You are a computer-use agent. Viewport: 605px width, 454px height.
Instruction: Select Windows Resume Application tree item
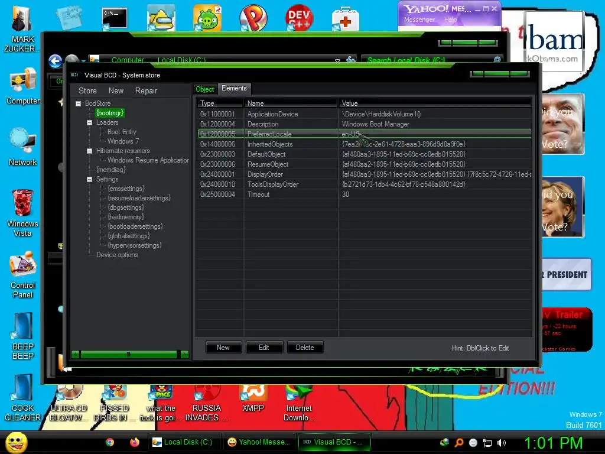(x=148, y=160)
